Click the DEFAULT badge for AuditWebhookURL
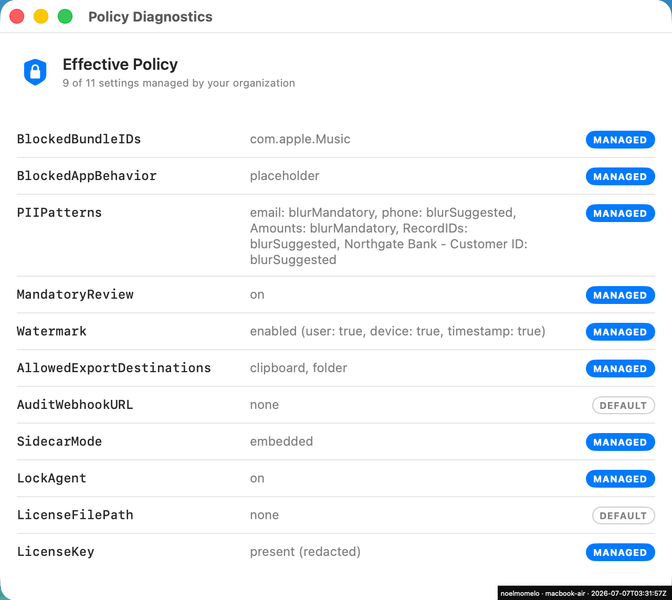 [x=623, y=405]
